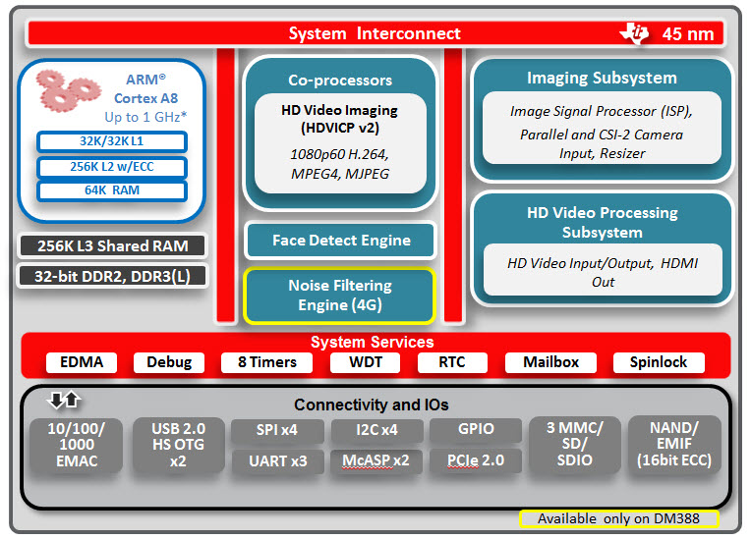The width and height of the screenshot is (751, 540).
Task: Click the ARM Cortex A8 gears icon
Action: pos(68,91)
